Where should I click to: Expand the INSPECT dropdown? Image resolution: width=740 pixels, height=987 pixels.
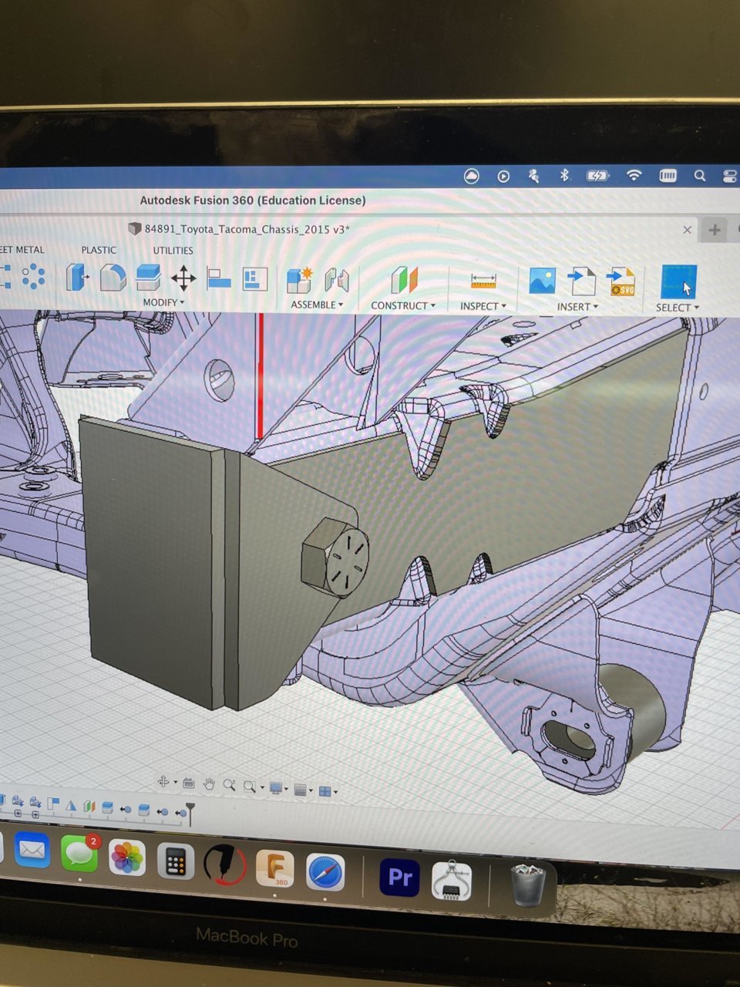click(483, 306)
